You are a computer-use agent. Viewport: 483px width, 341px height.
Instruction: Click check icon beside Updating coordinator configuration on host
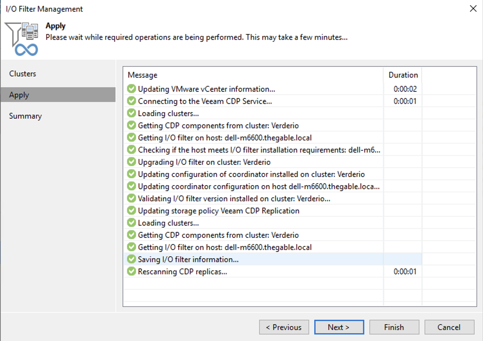(131, 186)
